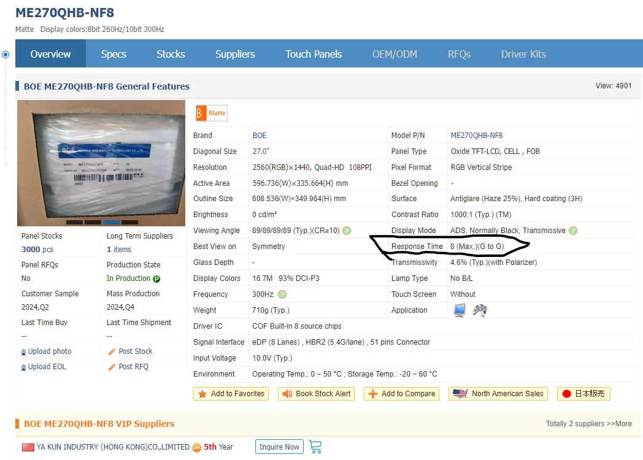Open the shopping cart next to Inquire Now
Screen dimensions: 643x460
point(315,447)
